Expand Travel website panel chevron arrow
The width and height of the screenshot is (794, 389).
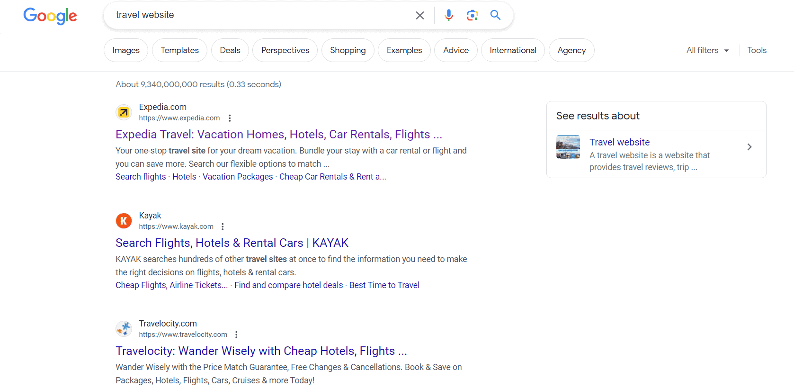click(x=749, y=147)
